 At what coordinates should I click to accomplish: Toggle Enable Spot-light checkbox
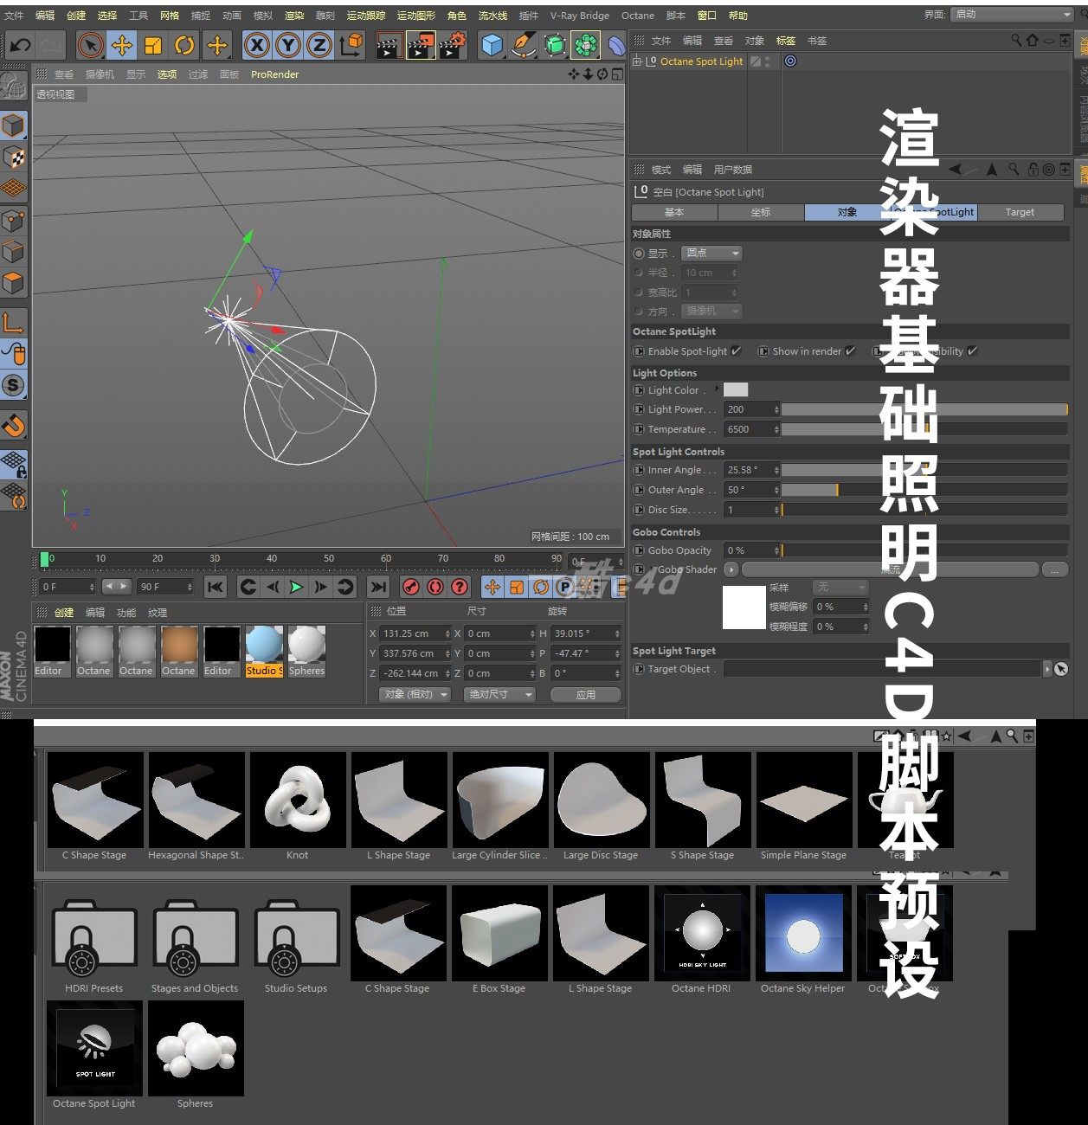point(736,350)
